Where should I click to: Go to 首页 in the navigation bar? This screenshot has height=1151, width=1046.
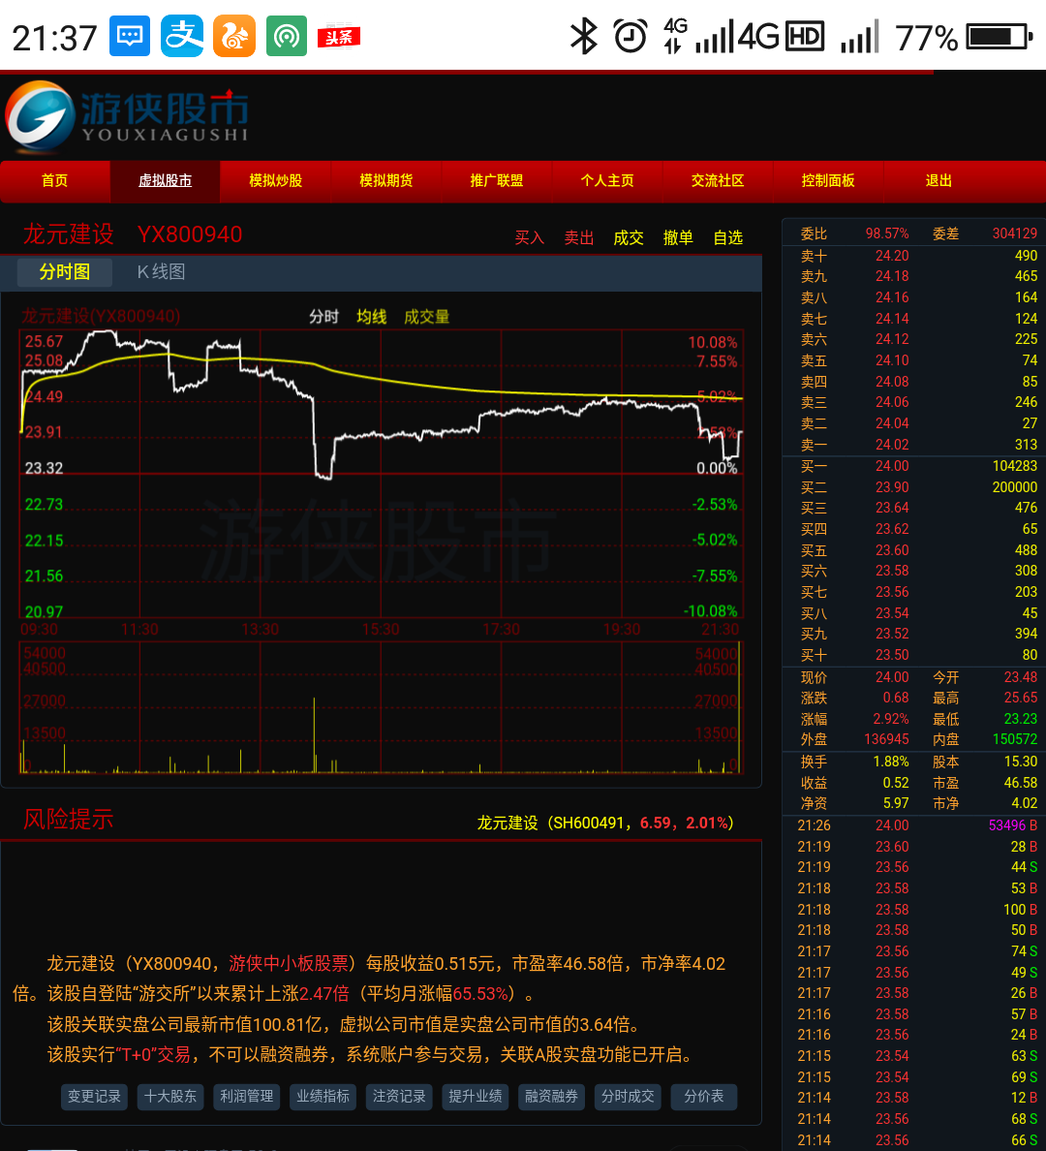click(55, 181)
